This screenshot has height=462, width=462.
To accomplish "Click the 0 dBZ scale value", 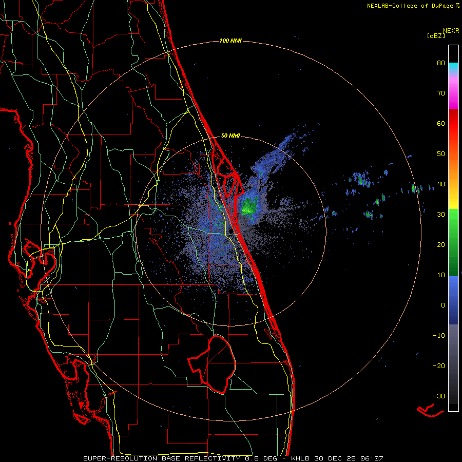I will (443, 305).
